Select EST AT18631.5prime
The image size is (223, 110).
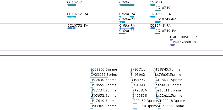point(156,83)
